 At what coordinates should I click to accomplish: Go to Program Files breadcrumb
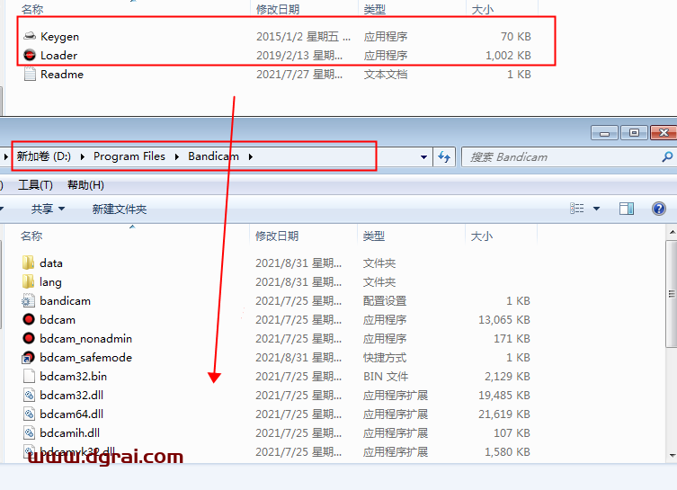[x=129, y=156]
